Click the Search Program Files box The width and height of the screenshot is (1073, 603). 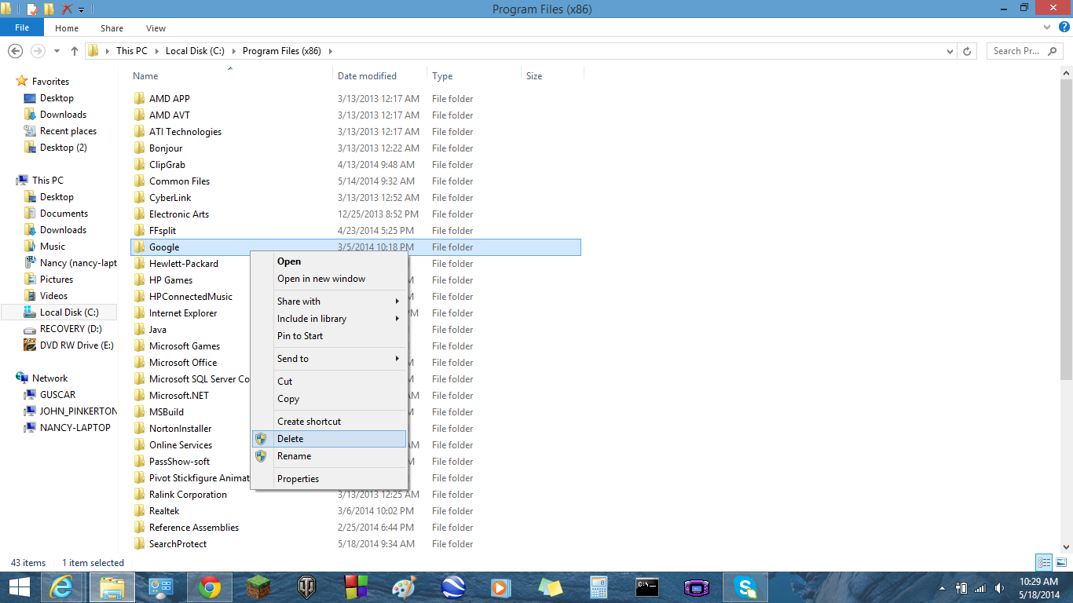pos(1024,51)
